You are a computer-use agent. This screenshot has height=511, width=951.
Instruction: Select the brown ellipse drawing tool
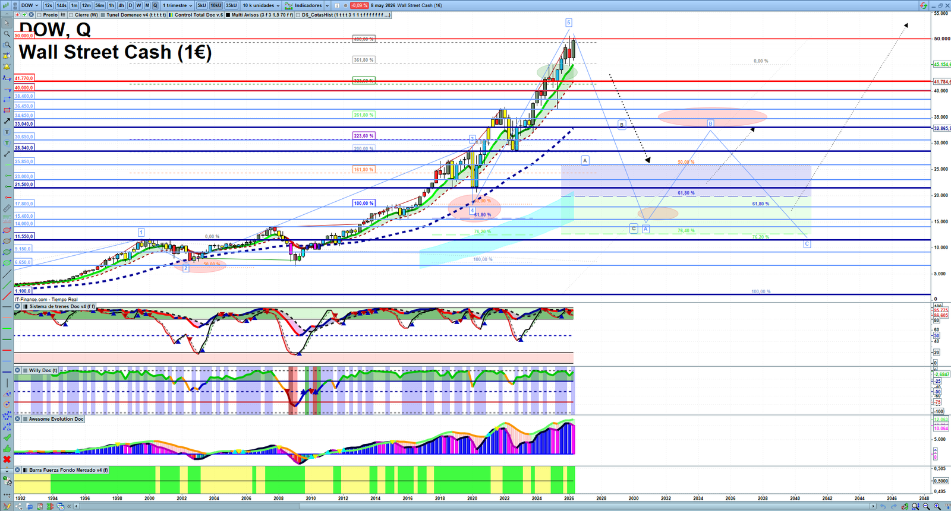[7, 242]
